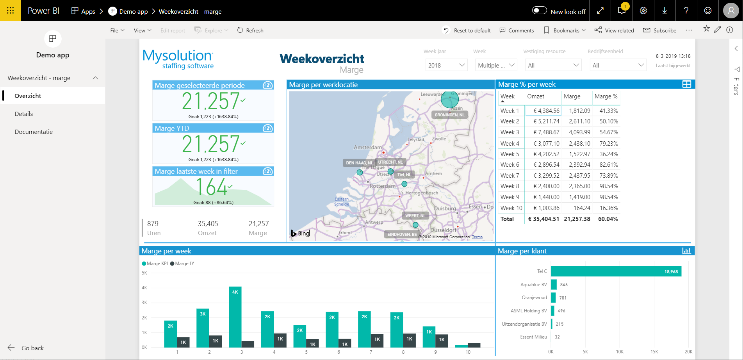
Task: Expand the Vestiging resource dropdown
Action: coord(553,65)
